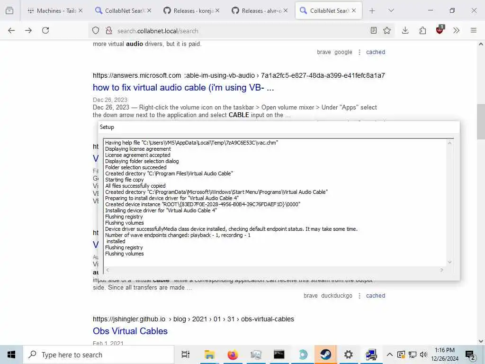Image resolution: width=485 pixels, height=364 pixels.
Task: Open the terminal app on the taskbar
Action: click(x=279, y=355)
